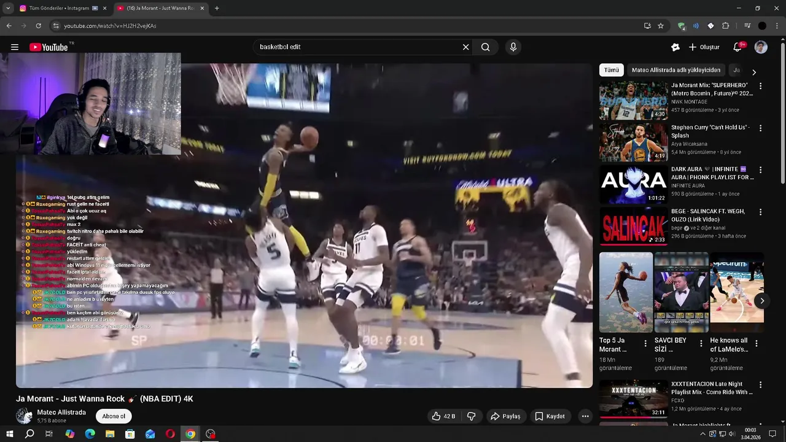Screen dimensions: 786x442
Task: Save the video with Kaydet
Action: [550, 416]
